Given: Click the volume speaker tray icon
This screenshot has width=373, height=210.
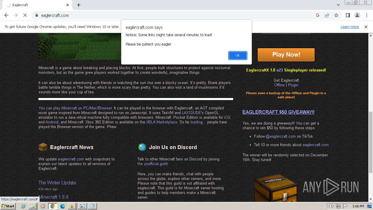Looking at the screenshot, I should [x=331, y=206].
